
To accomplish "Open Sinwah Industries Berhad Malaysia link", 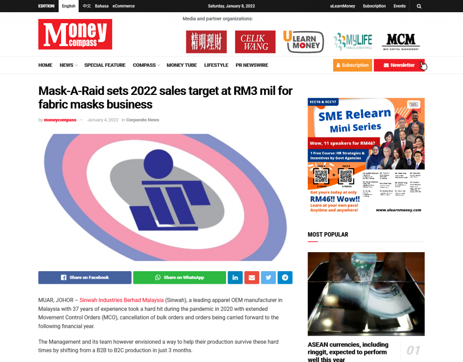I will (121, 300).
